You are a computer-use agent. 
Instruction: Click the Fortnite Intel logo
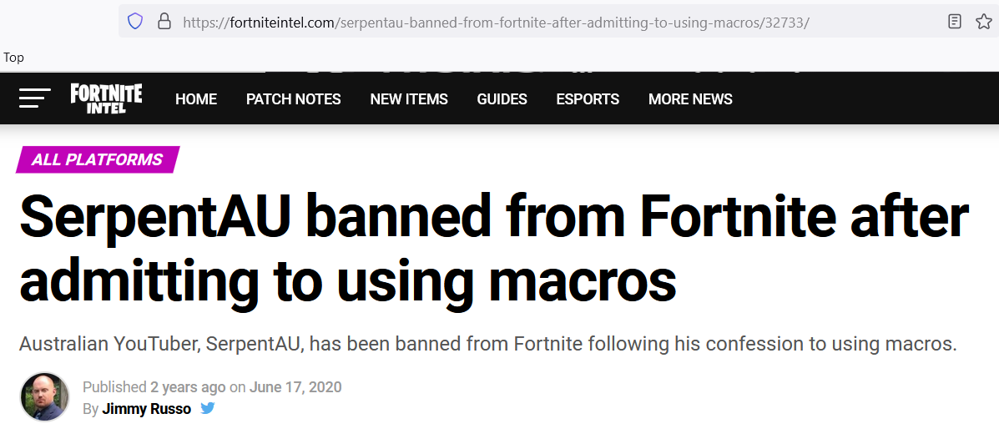point(106,98)
